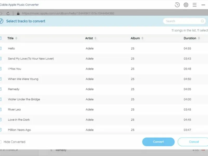Click Adele artist in Hello row
The height and width of the screenshot is (156, 208).
(89, 48)
